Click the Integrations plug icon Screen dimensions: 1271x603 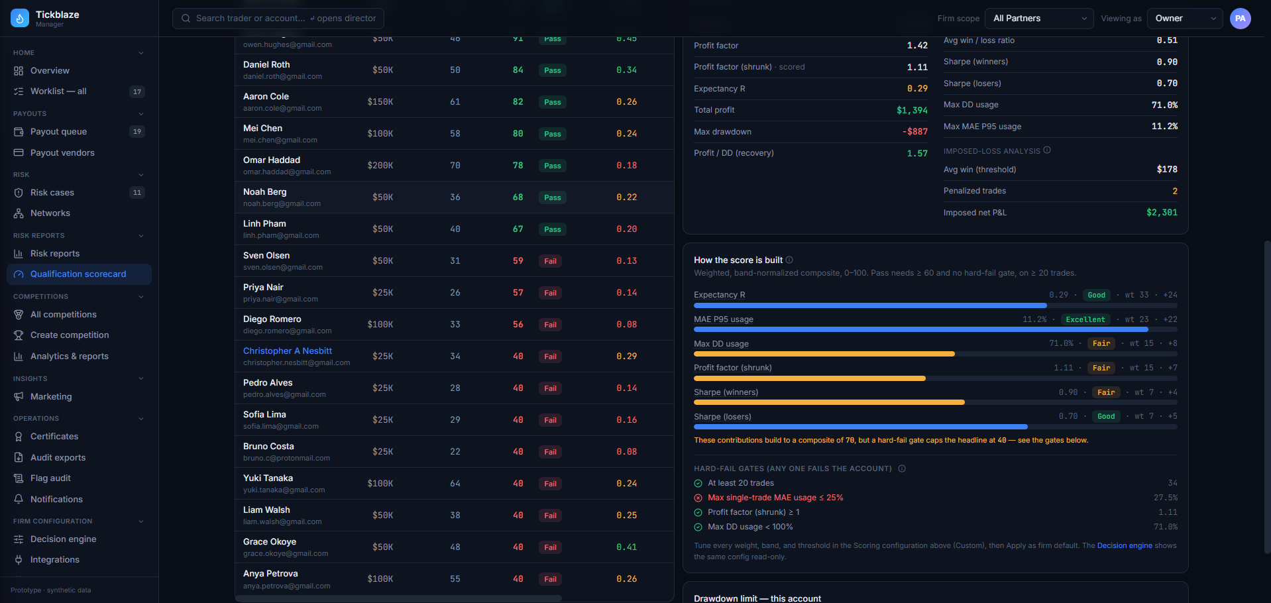pyautogui.click(x=19, y=560)
